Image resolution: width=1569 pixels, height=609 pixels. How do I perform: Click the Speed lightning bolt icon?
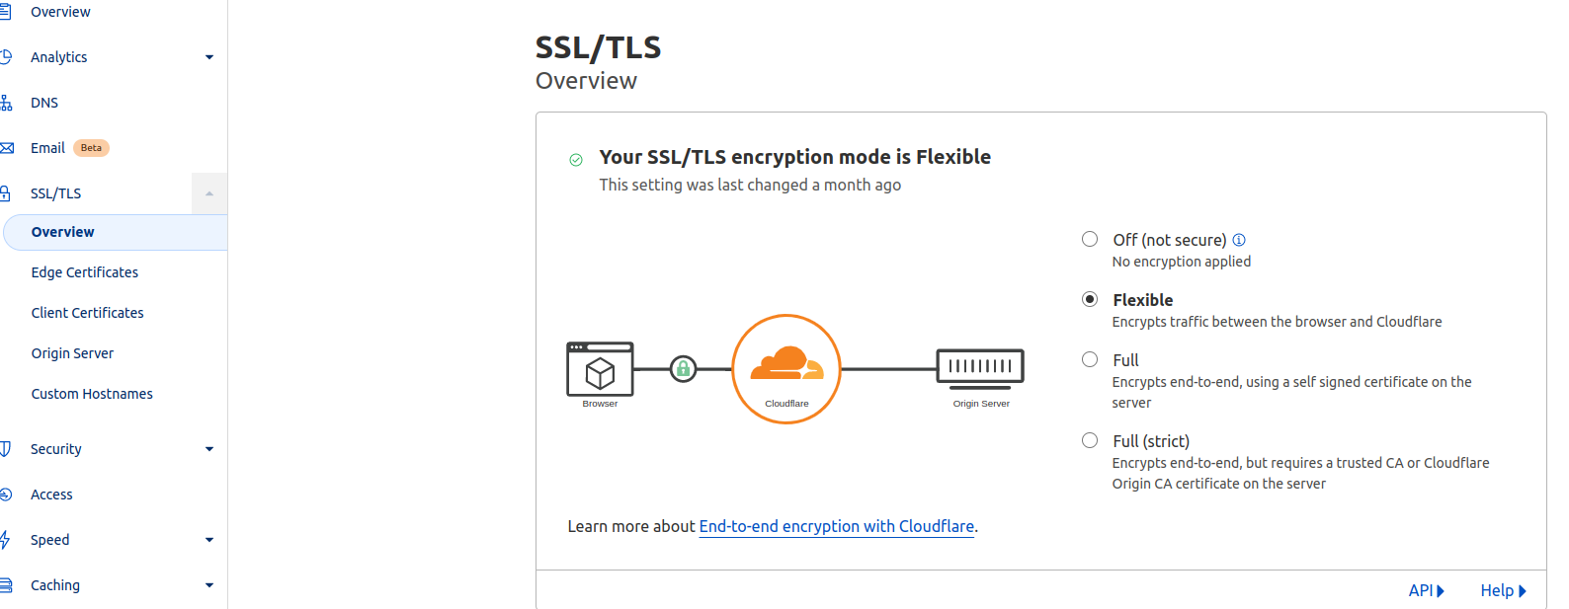point(8,539)
